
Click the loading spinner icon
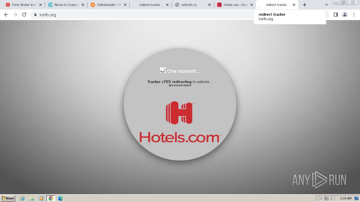[163, 70]
